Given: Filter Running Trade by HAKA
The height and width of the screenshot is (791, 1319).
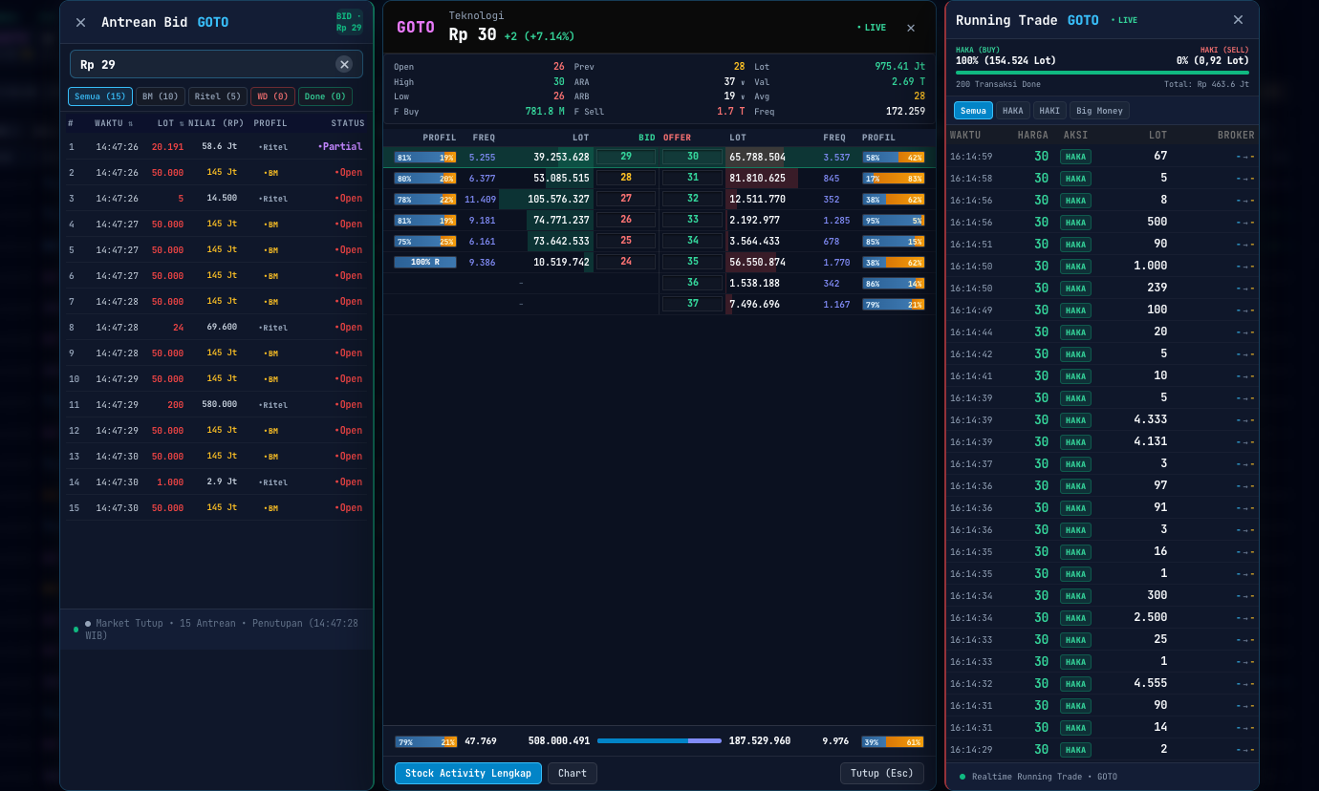Looking at the screenshot, I should click(1013, 111).
